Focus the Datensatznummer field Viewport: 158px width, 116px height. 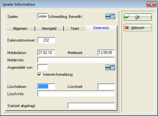pos(46,40)
